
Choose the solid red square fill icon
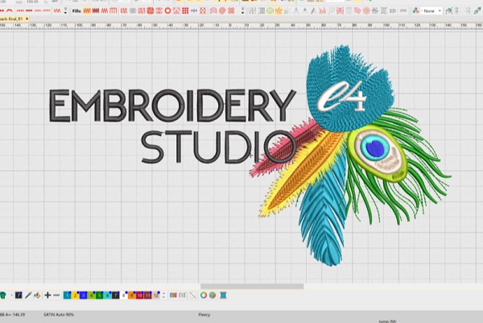pyautogui.click(x=151, y=11)
